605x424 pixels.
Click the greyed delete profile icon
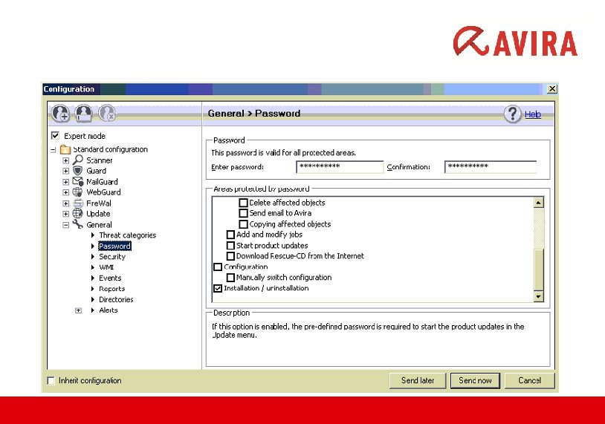click(107, 114)
